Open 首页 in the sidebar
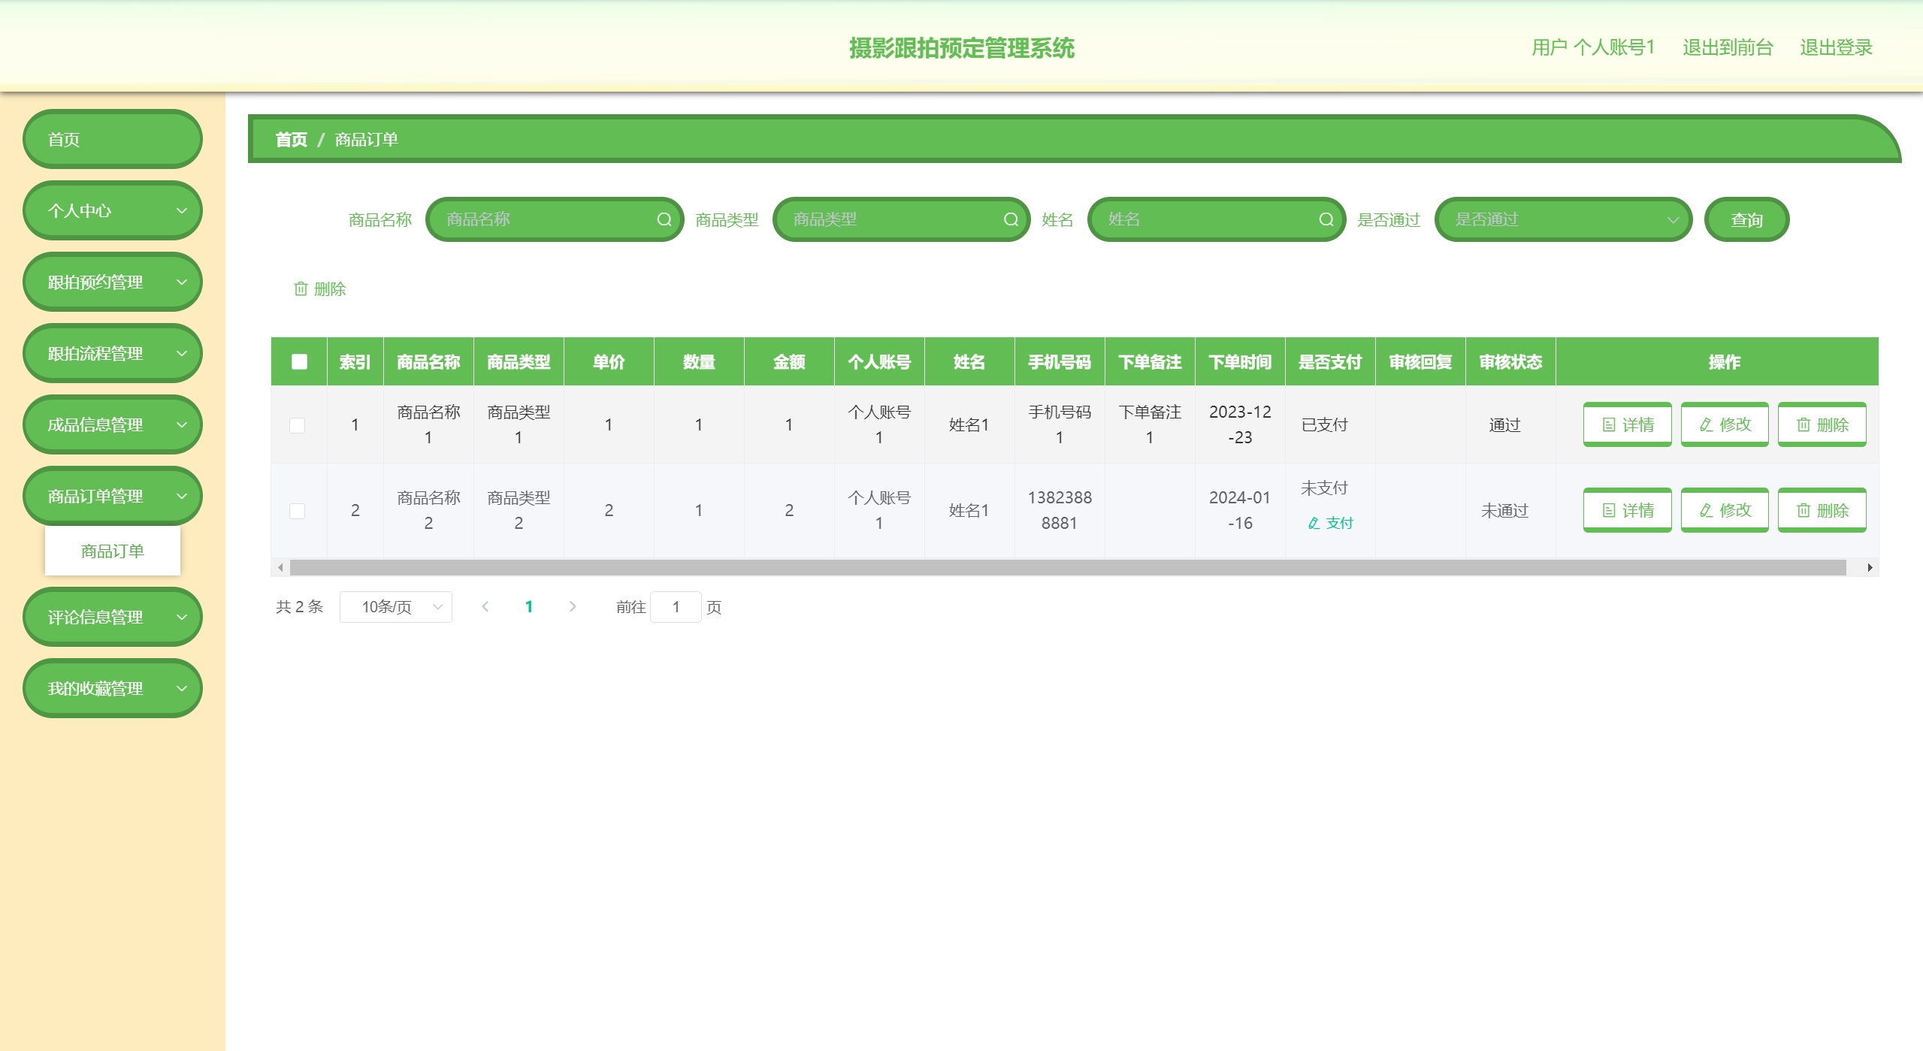Viewport: 1923px width, 1051px height. click(113, 140)
